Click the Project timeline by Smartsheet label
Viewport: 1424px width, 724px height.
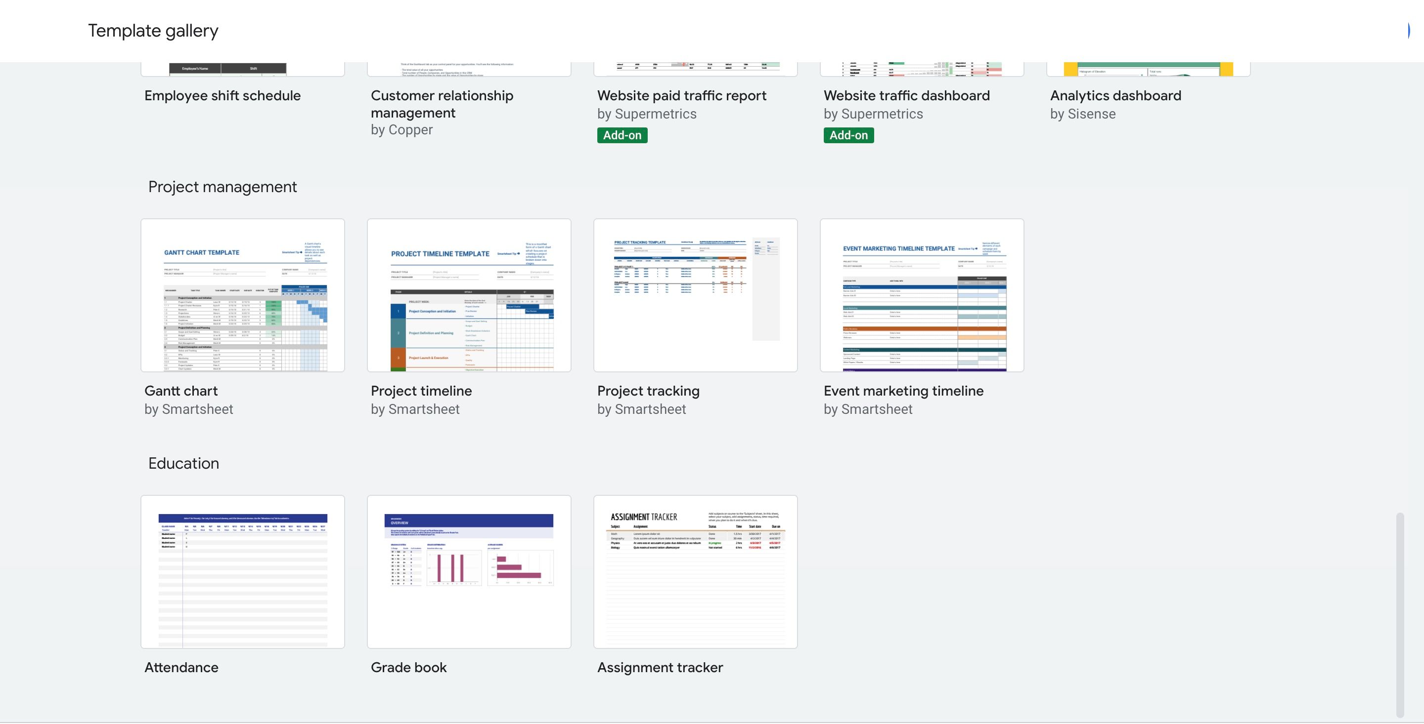420,399
